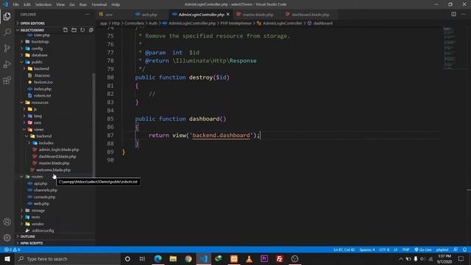Expand the config folder

coord(37,49)
